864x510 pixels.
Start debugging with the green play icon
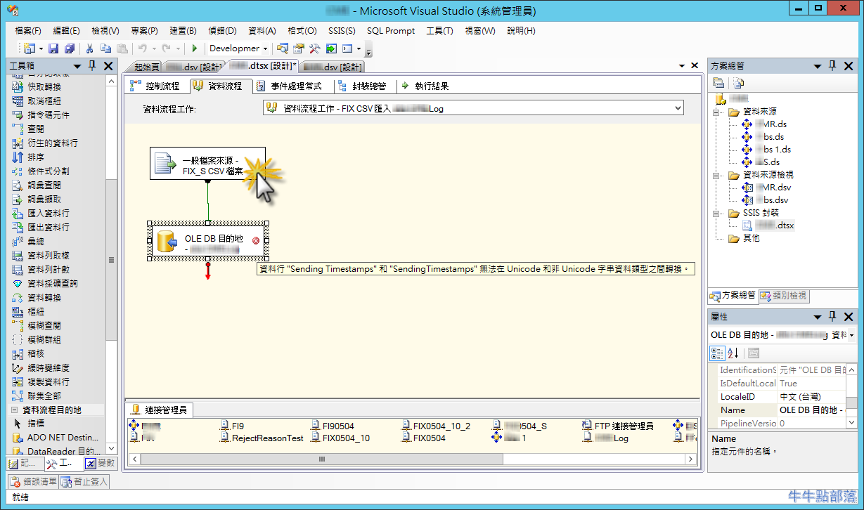[195, 48]
